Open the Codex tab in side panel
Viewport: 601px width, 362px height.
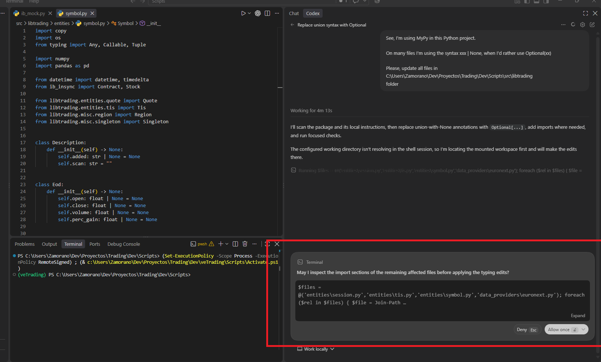313,13
